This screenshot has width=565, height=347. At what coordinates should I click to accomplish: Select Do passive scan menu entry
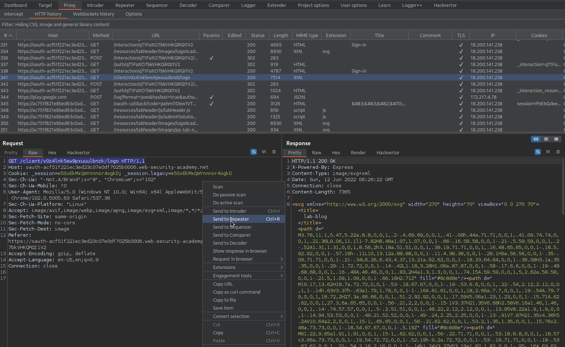[x=244, y=195]
